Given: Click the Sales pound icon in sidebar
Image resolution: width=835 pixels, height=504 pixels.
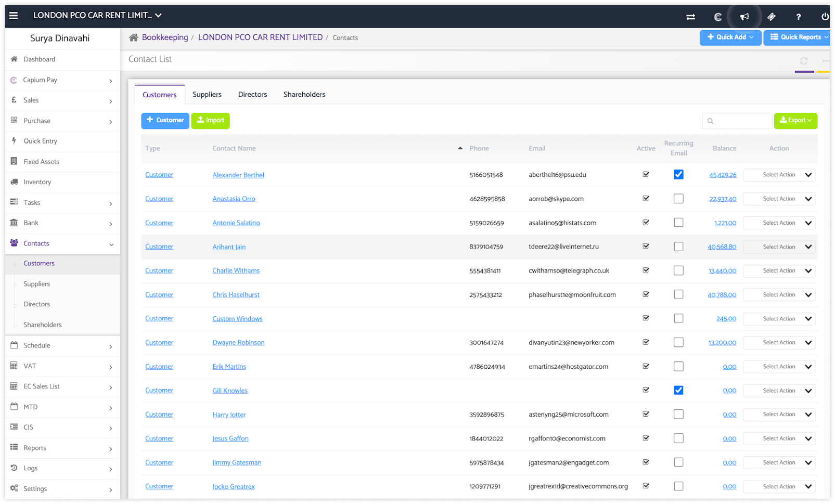Looking at the screenshot, I should 14,100.
